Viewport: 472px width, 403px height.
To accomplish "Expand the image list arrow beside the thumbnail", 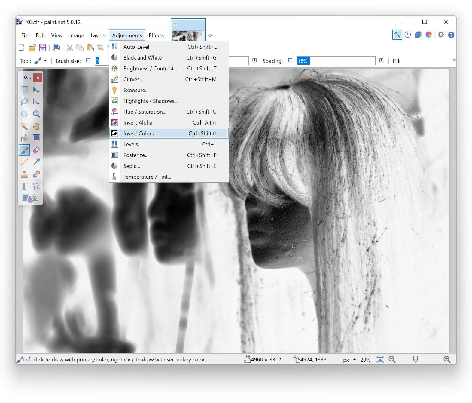I will (210, 35).
